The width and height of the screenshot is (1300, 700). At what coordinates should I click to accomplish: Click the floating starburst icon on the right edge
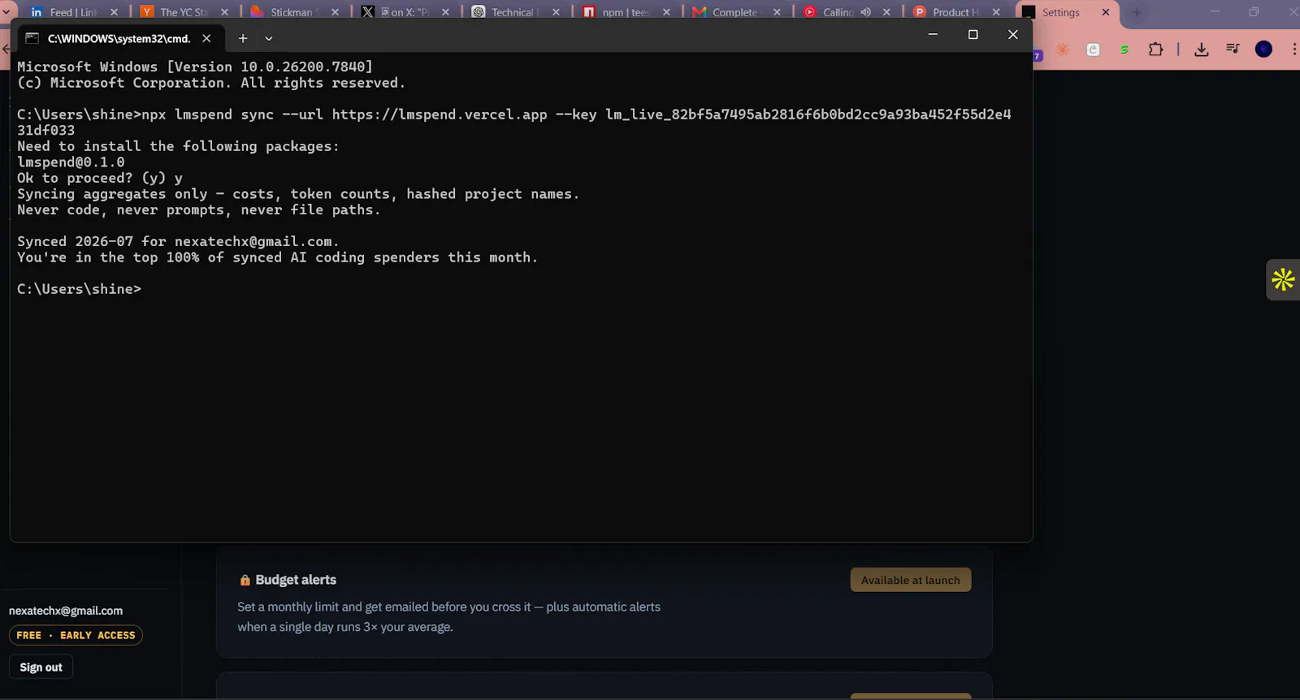[1283, 280]
